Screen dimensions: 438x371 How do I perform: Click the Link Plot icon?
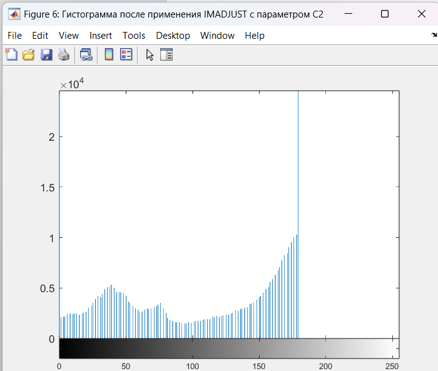[x=86, y=54]
